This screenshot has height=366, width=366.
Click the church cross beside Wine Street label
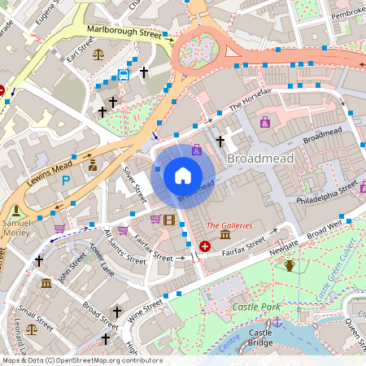click(117, 312)
